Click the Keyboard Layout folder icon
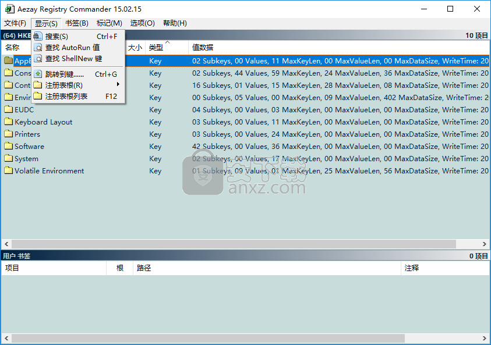The image size is (491, 345). [9, 122]
